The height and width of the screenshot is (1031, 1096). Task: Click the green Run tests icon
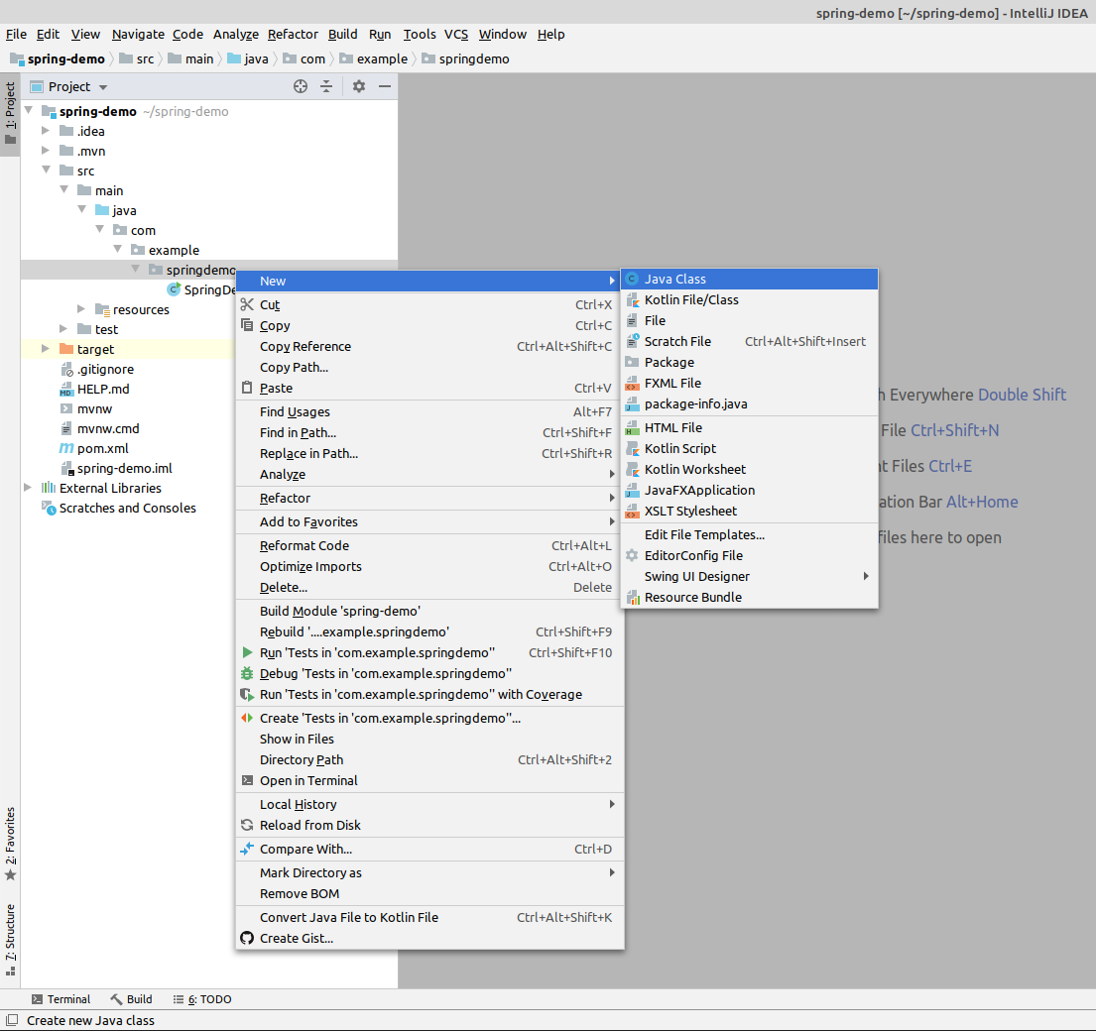pos(247,652)
